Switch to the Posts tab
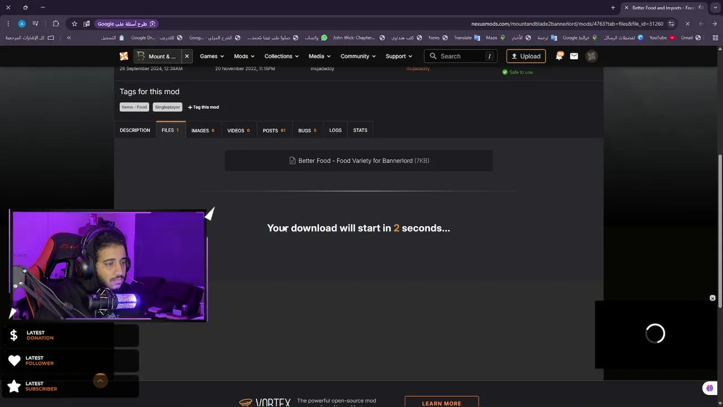The image size is (723, 407). (274, 130)
